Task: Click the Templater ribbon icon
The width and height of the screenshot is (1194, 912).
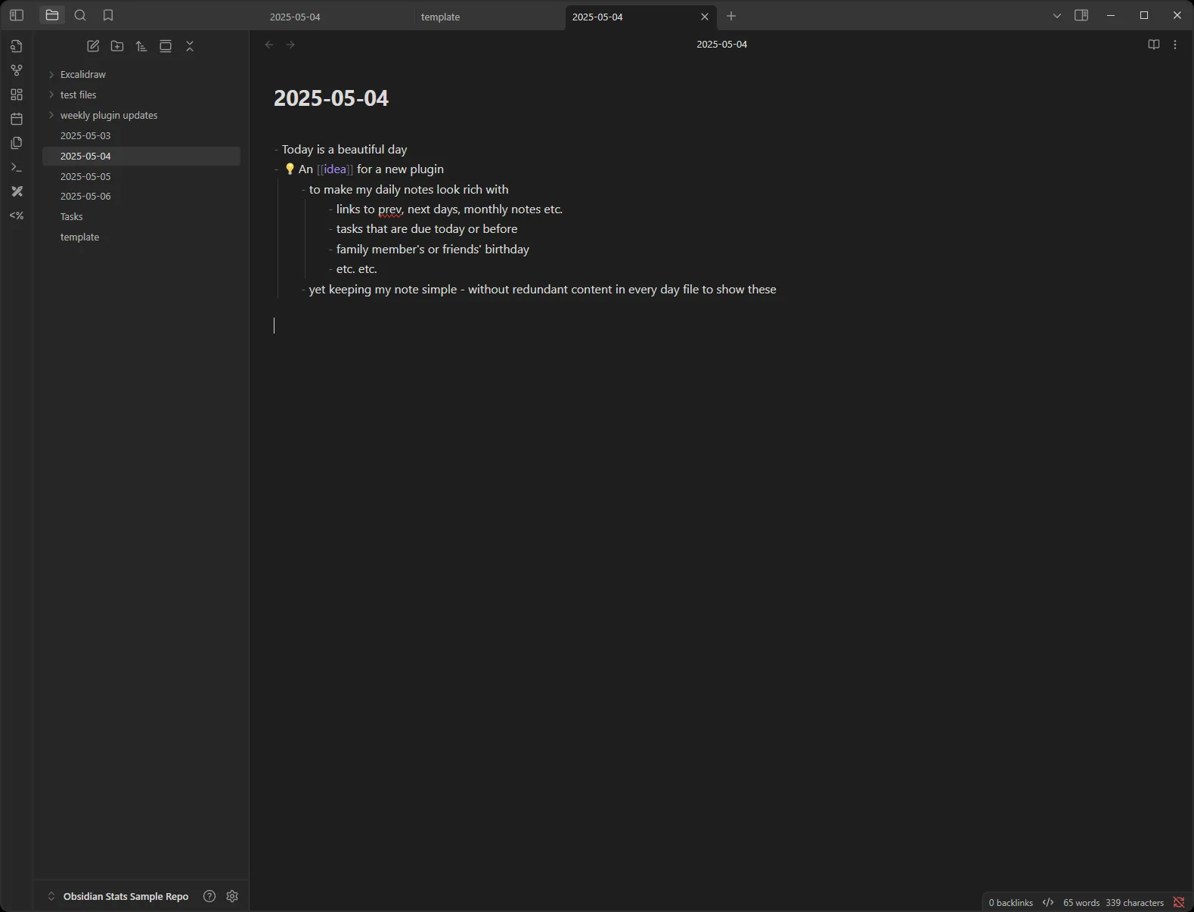Action: coord(17,216)
